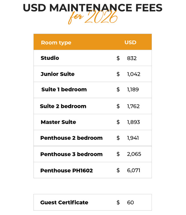Choose the Suite 1 bedroom label

(x=64, y=89)
